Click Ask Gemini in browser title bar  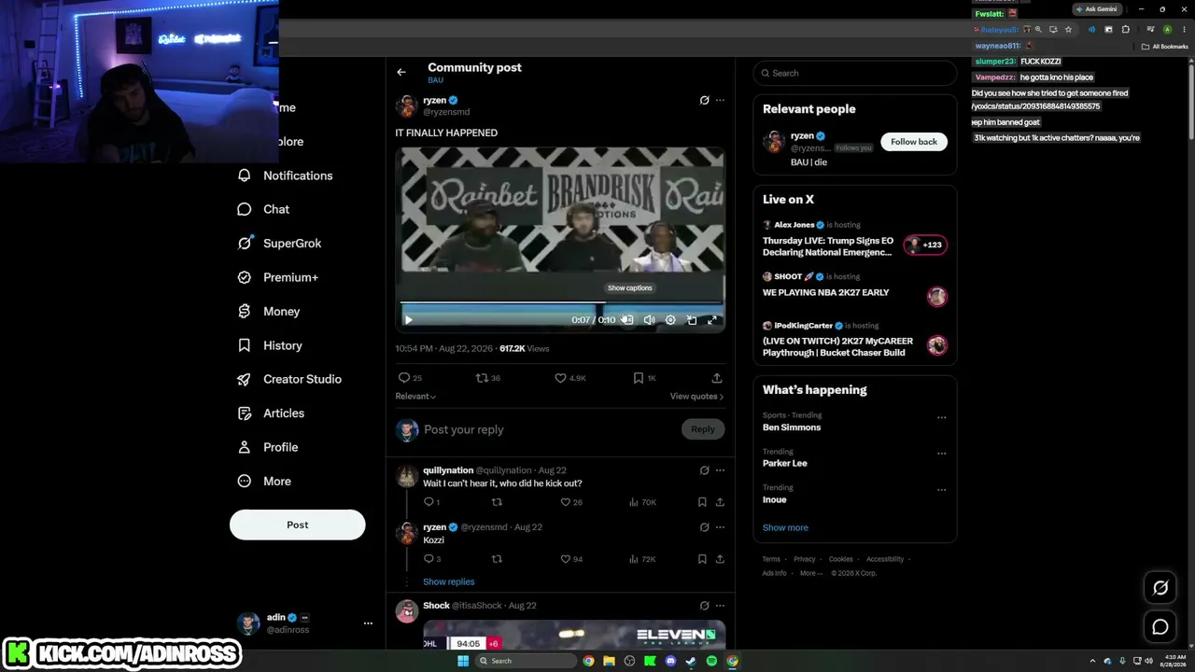1097,9
